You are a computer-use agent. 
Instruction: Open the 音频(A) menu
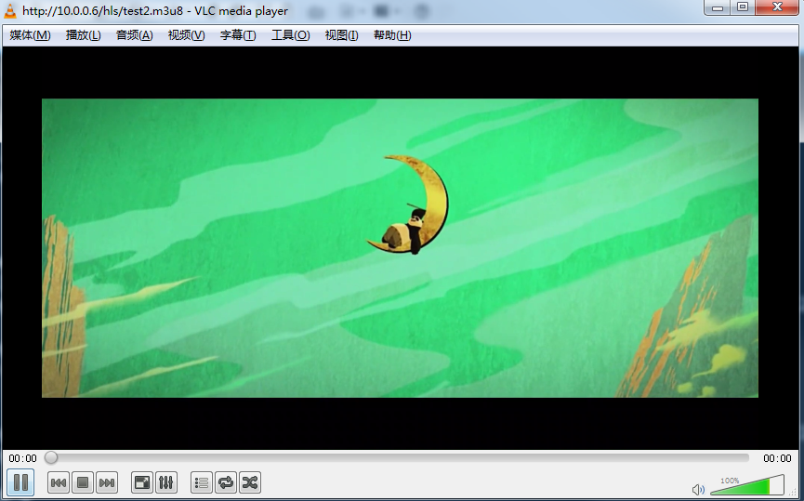pyautogui.click(x=135, y=35)
